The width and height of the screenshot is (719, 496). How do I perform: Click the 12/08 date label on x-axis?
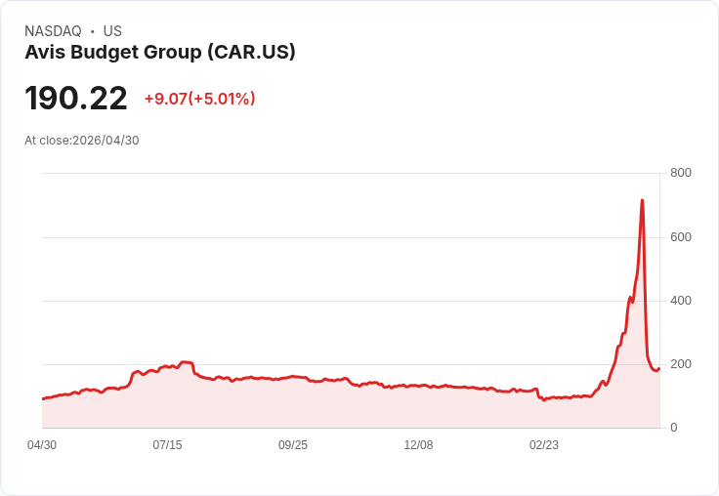pos(418,445)
